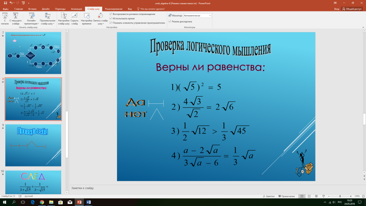Customize Quick Access Toolbar arrow

pos(29,3)
